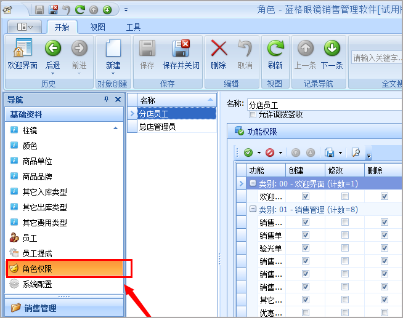
Task: Toggle 修改 checkbox for 欢迎... row
Action: [x=345, y=196]
